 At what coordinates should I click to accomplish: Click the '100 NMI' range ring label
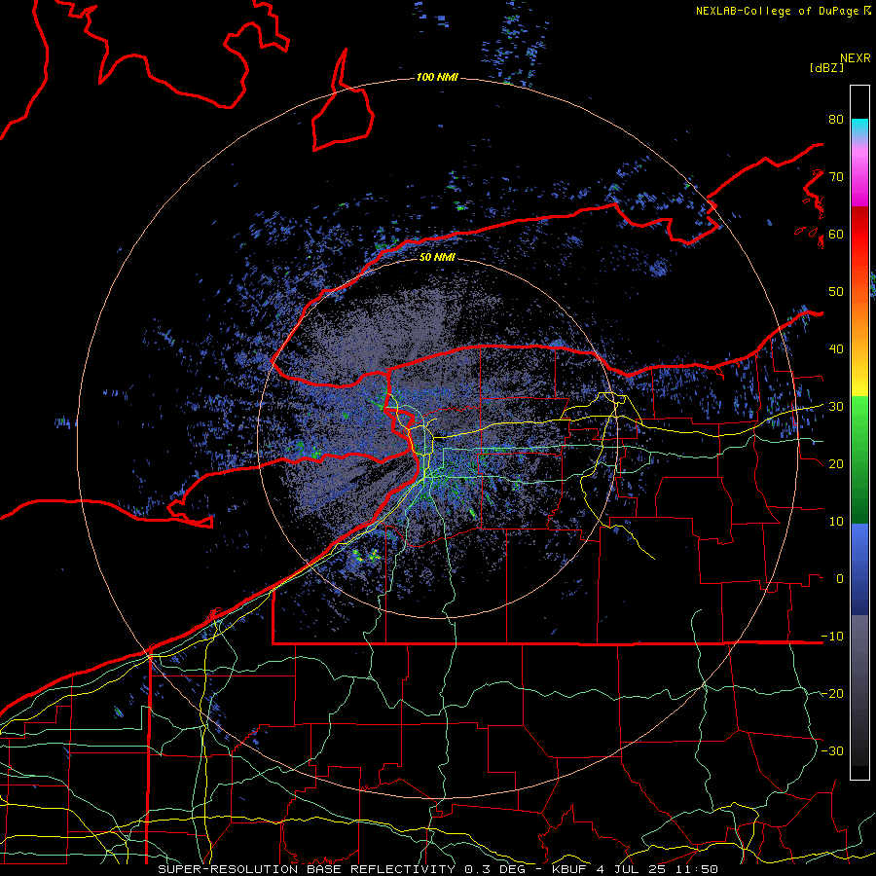pyautogui.click(x=437, y=77)
